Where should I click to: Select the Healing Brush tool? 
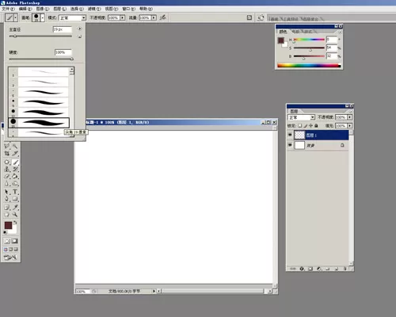[x=7, y=162]
